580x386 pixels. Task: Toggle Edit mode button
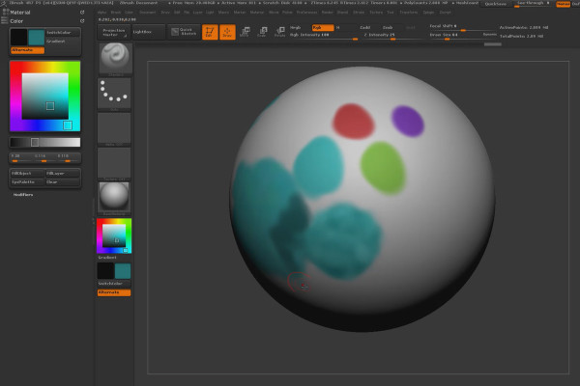(x=210, y=32)
